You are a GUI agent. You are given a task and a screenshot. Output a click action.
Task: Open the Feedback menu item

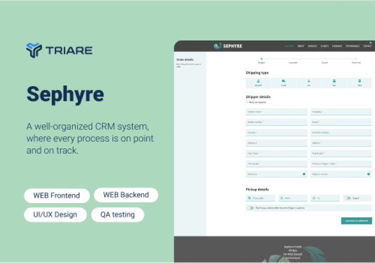tap(337, 46)
